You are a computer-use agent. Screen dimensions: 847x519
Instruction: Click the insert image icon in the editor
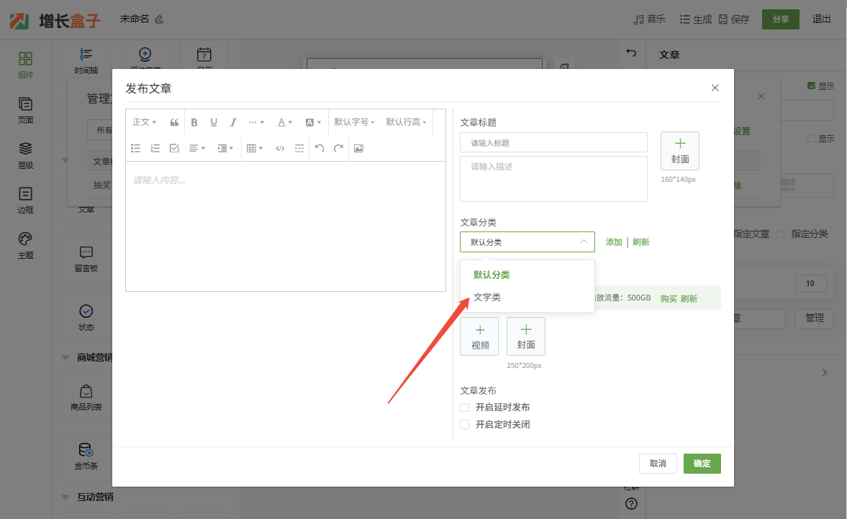point(358,148)
